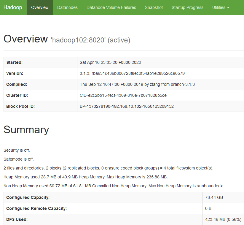Image resolution: width=244 pixels, height=225 pixels.
Task: Open Datanode Volume Failures tab
Action: pyautogui.click(x=111, y=7)
